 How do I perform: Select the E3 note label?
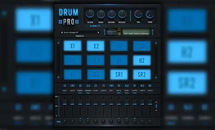click(96, 86)
